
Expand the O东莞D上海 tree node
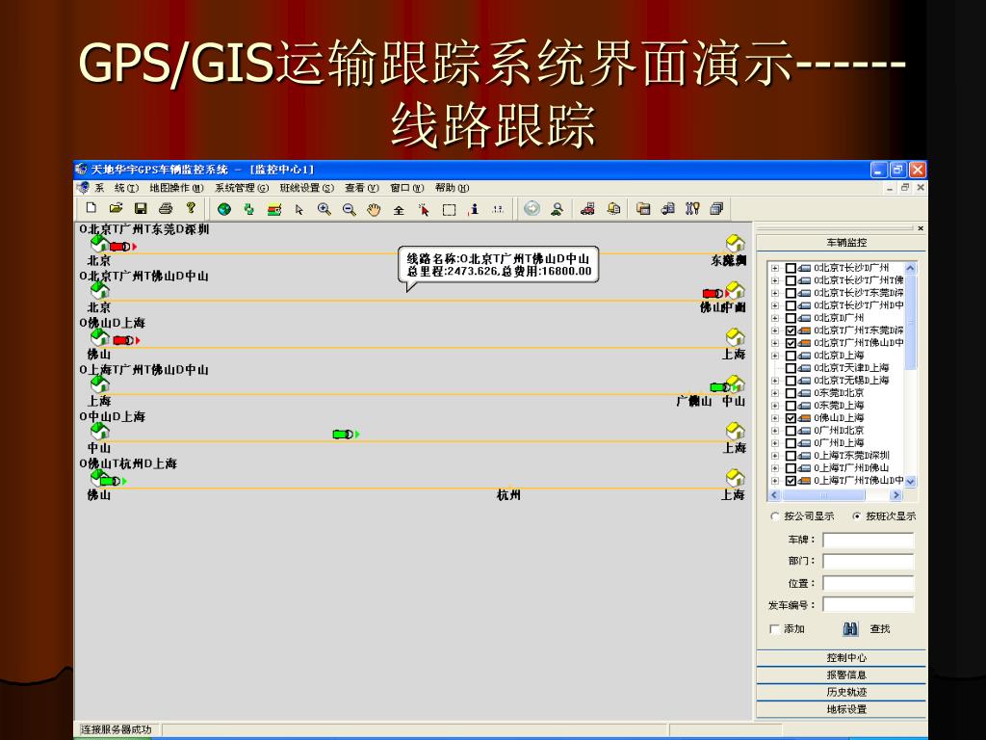pos(775,406)
